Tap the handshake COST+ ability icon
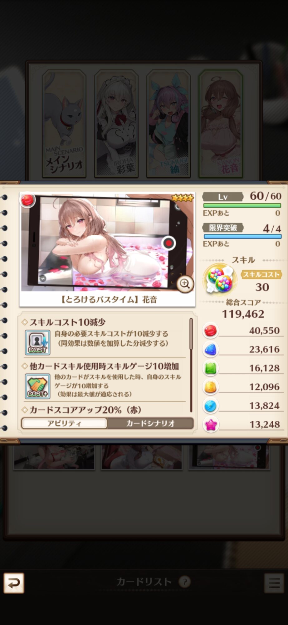This screenshot has width=288, height=625. [37, 386]
